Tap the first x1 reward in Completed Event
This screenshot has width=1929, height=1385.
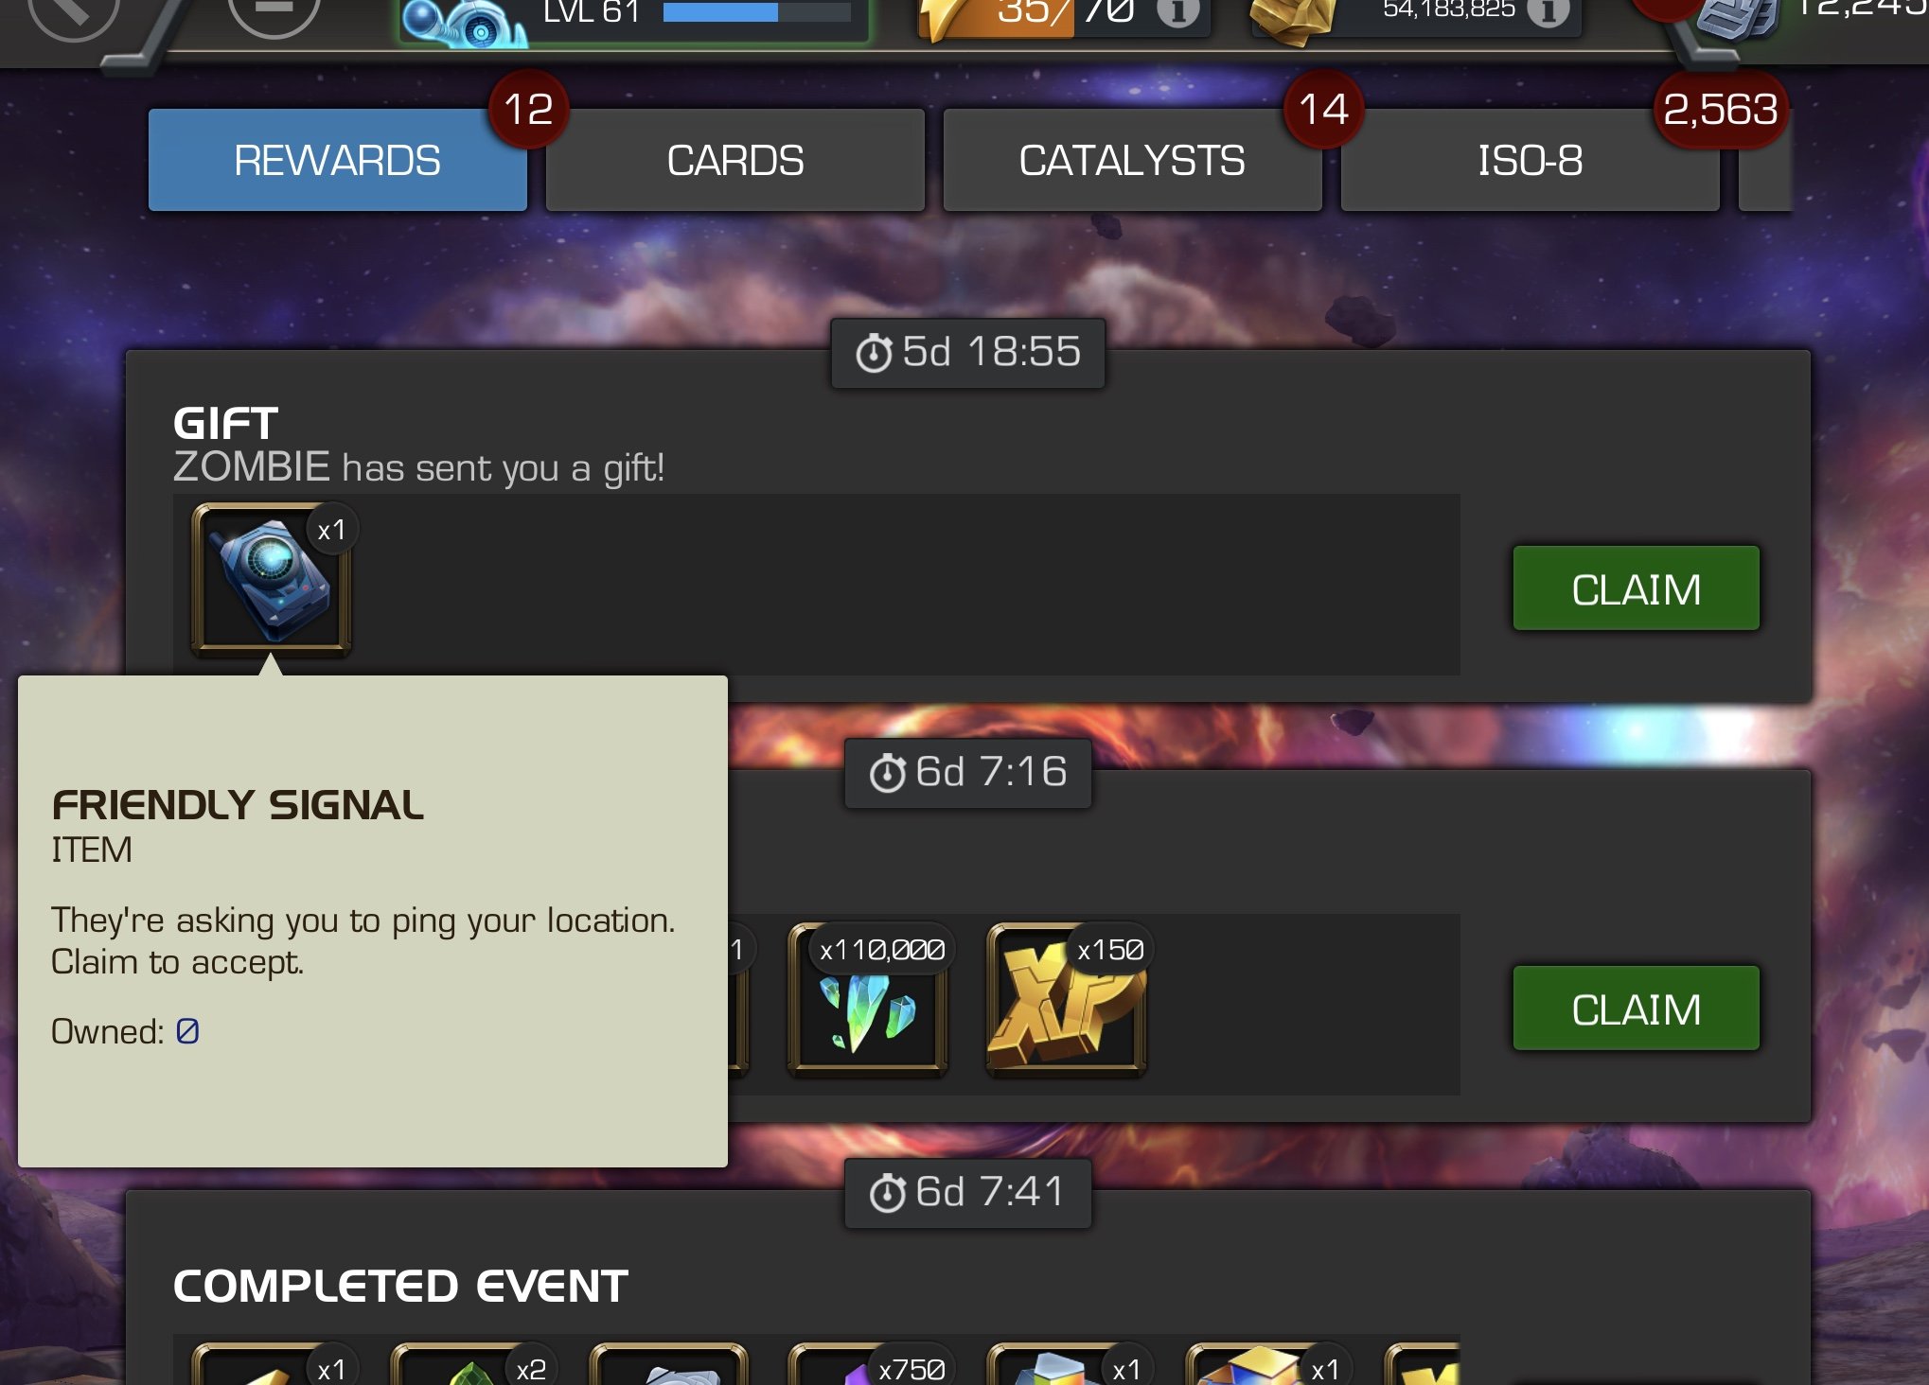pyautogui.click(x=272, y=1364)
